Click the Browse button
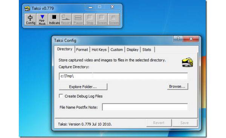 (x=177, y=86)
